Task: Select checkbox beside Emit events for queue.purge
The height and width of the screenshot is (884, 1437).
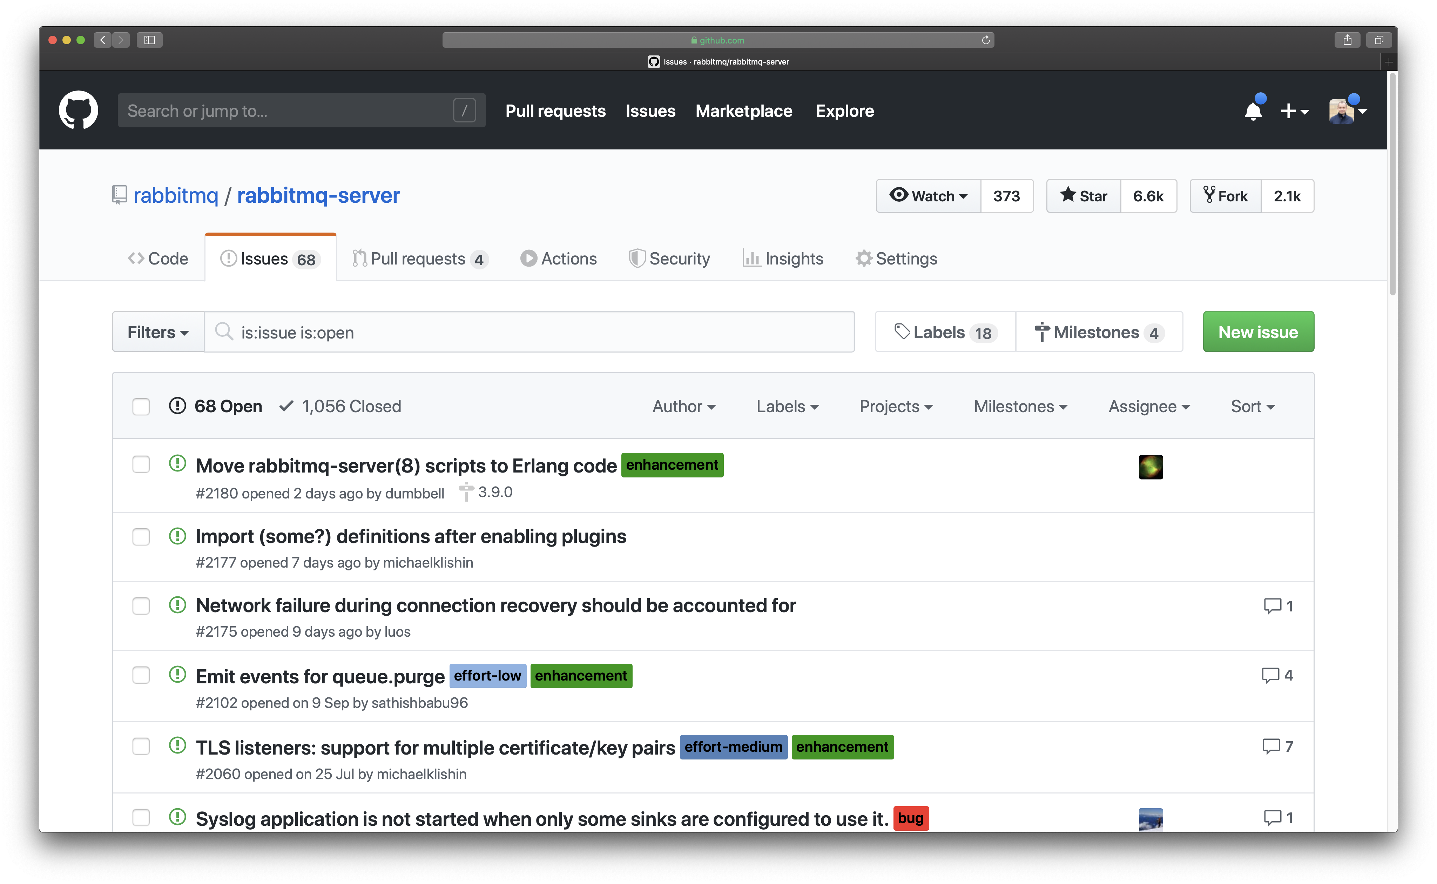Action: click(141, 675)
